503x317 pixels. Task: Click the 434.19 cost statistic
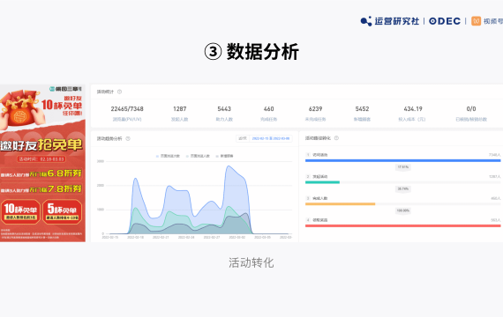click(413, 109)
